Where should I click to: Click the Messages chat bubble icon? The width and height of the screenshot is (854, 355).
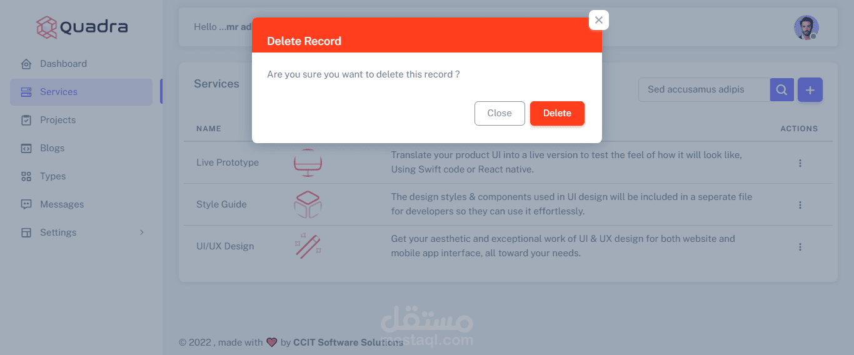tap(26, 204)
